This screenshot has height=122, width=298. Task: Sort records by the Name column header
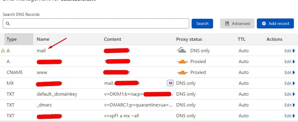43,39
